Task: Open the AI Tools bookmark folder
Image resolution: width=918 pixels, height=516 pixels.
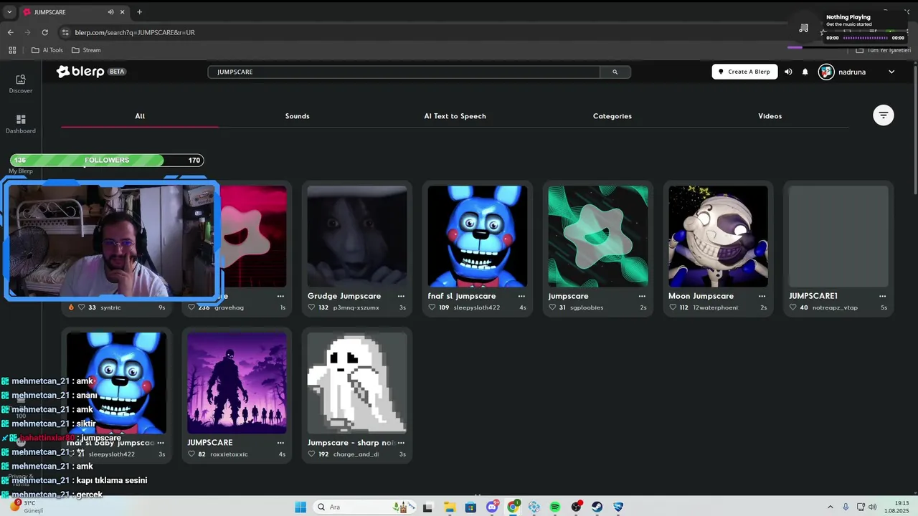Action: pos(47,50)
